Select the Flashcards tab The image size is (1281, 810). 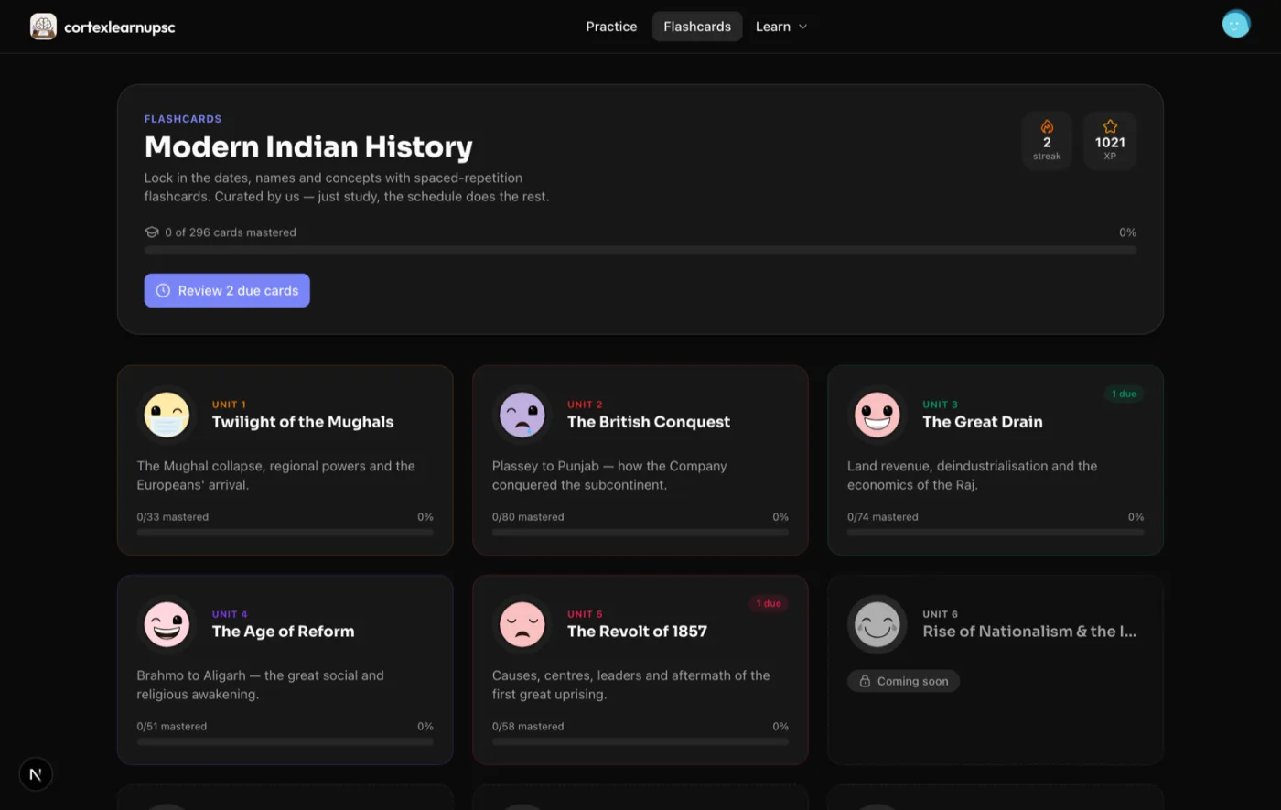697,27
